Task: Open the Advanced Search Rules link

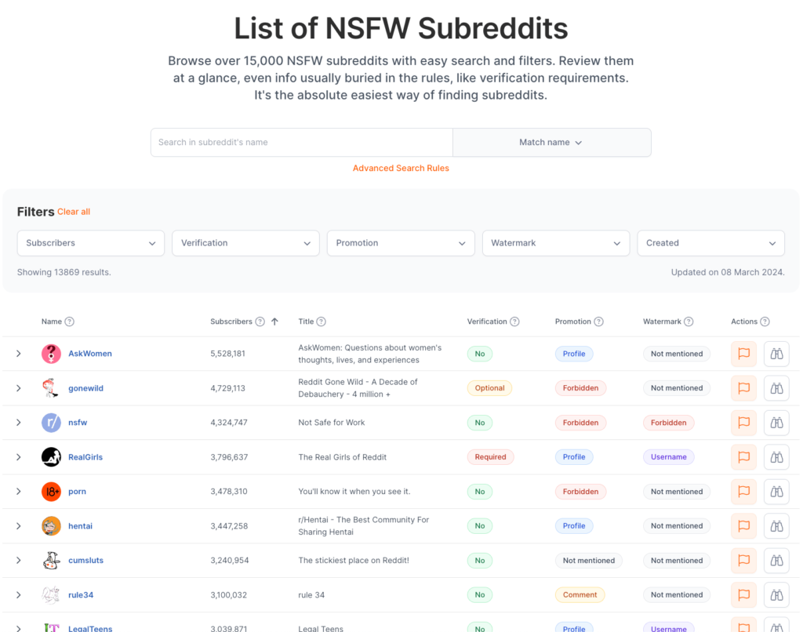Action: coord(401,168)
